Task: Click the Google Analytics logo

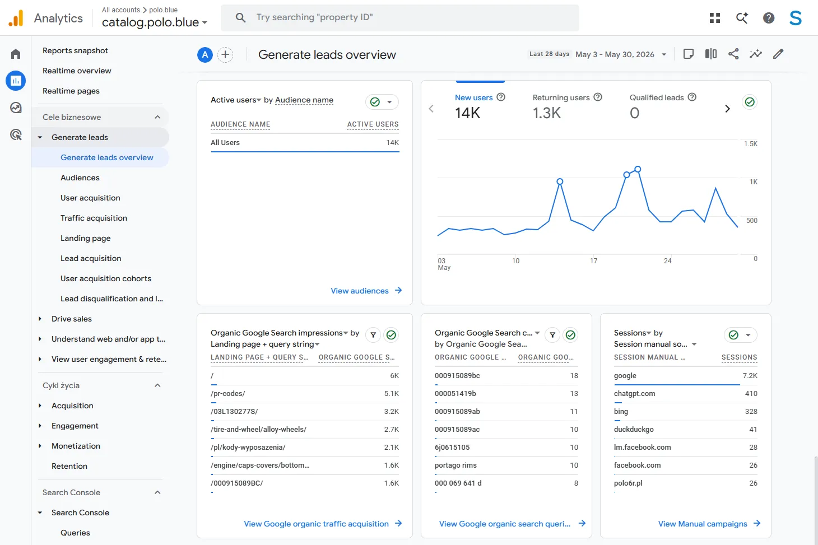Action: [16, 18]
